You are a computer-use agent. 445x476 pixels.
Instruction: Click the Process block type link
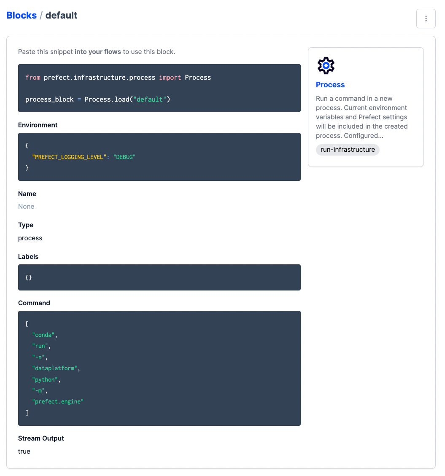330,85
